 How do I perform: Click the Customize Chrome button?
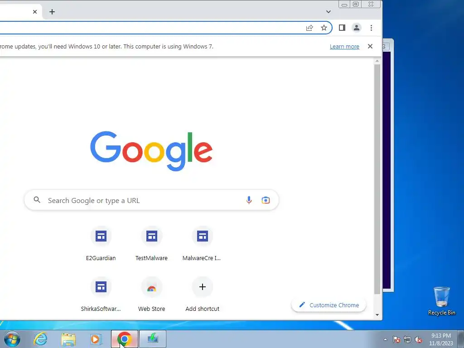329,305
